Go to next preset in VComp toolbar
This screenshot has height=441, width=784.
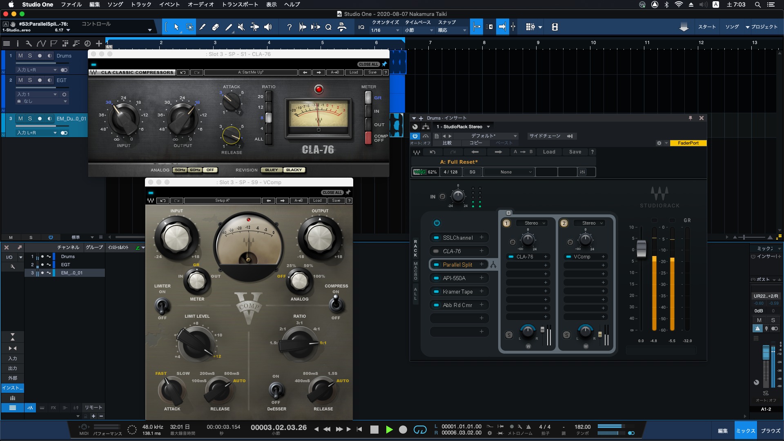pyautogui.click(x=283, y=200)
